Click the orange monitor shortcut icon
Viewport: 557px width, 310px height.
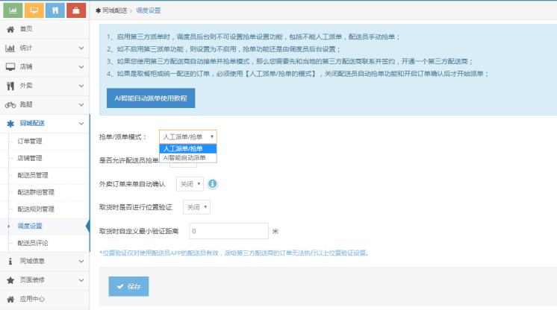34,10
